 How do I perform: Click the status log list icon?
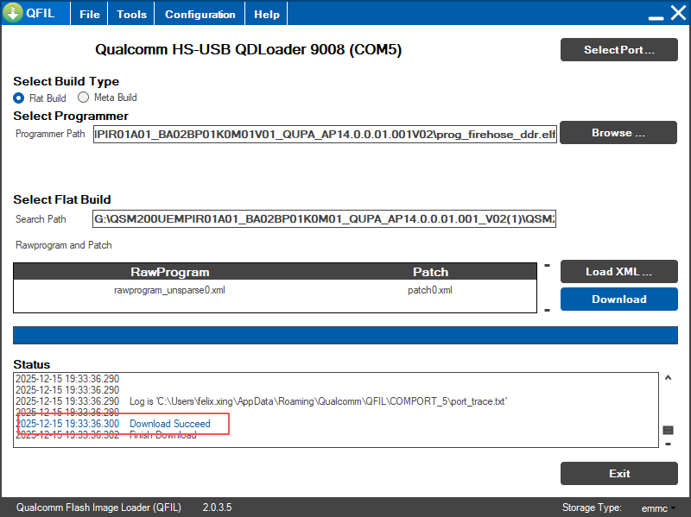coord(668,430)
